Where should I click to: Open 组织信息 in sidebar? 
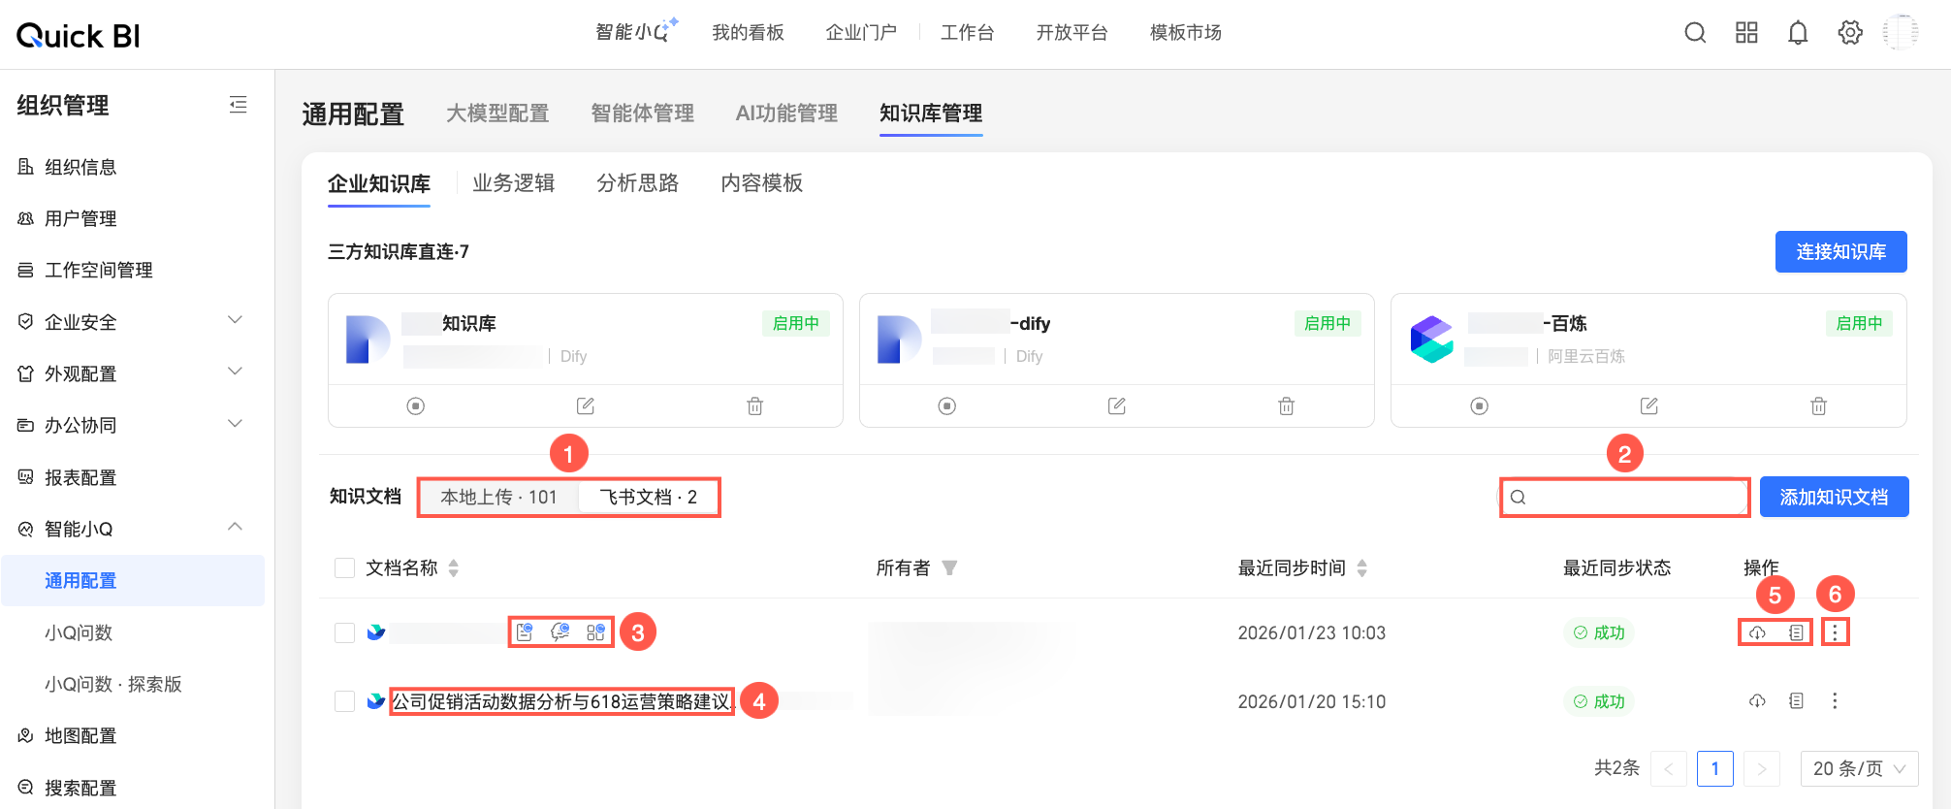[x=80, y=167]
